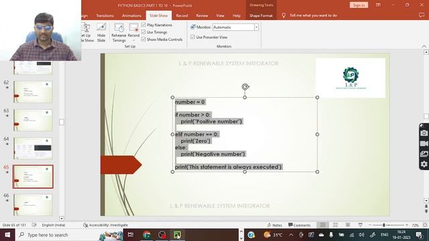This screenshot has width=429, height=241.
Task: Click the volume icon in the system tray
Action: coord(361,235)
